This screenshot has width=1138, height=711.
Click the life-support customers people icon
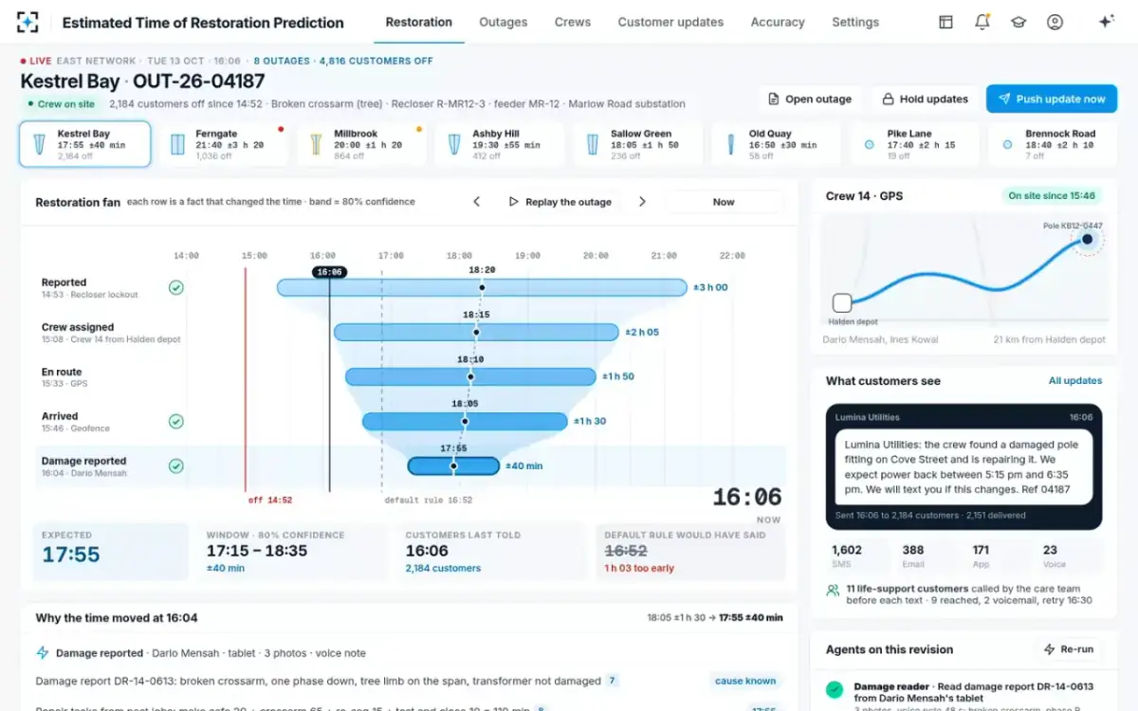pos(833,590)
